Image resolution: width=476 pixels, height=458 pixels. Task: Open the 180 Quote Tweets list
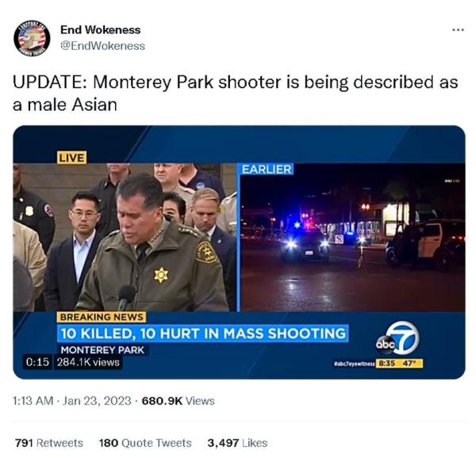145,443
